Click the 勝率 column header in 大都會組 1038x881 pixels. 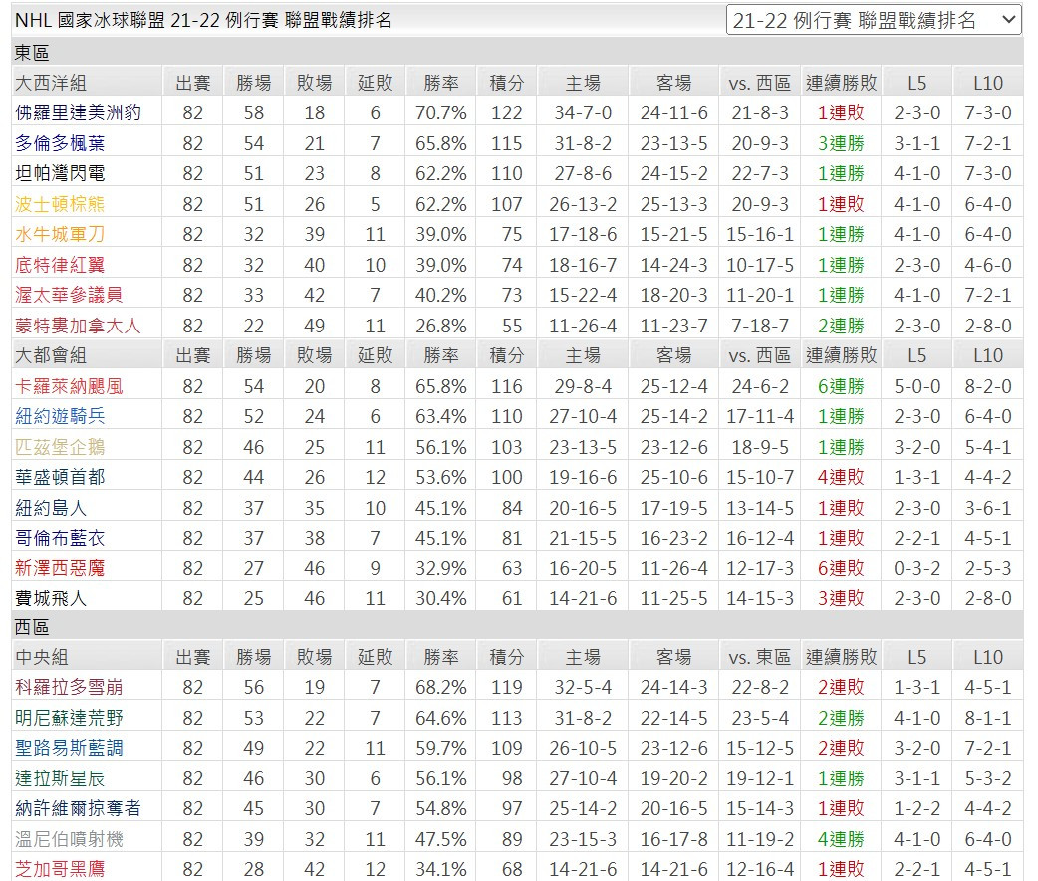point(441,355)
